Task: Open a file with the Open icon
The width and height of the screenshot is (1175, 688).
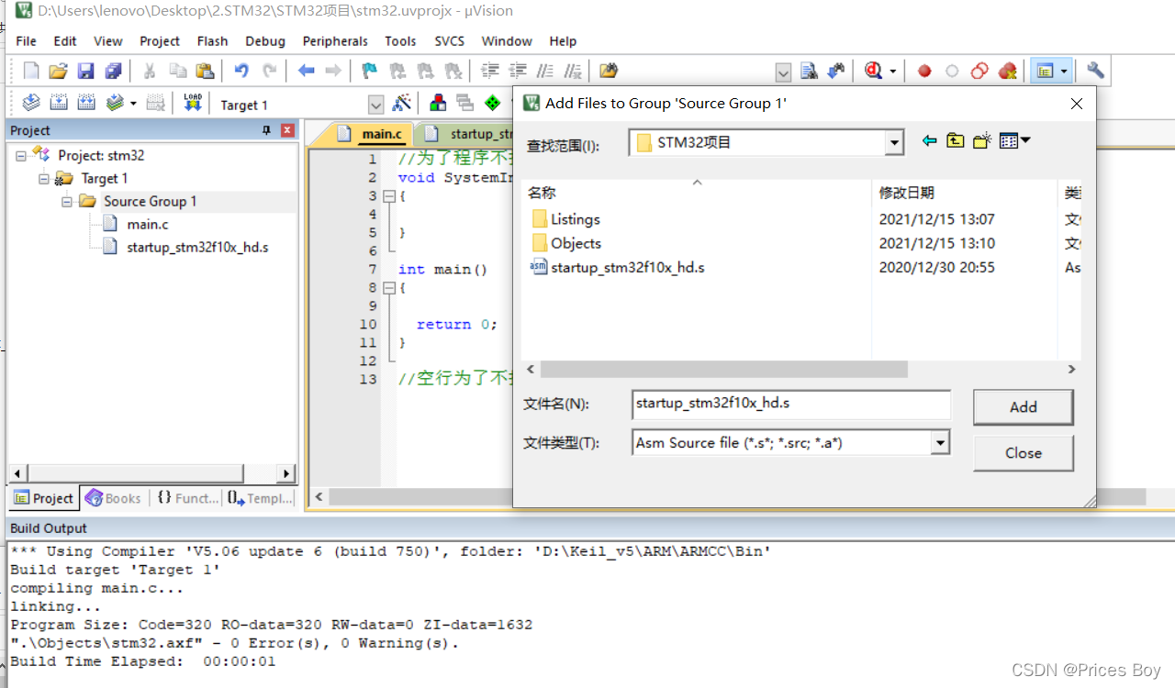Action: point(59,71)
